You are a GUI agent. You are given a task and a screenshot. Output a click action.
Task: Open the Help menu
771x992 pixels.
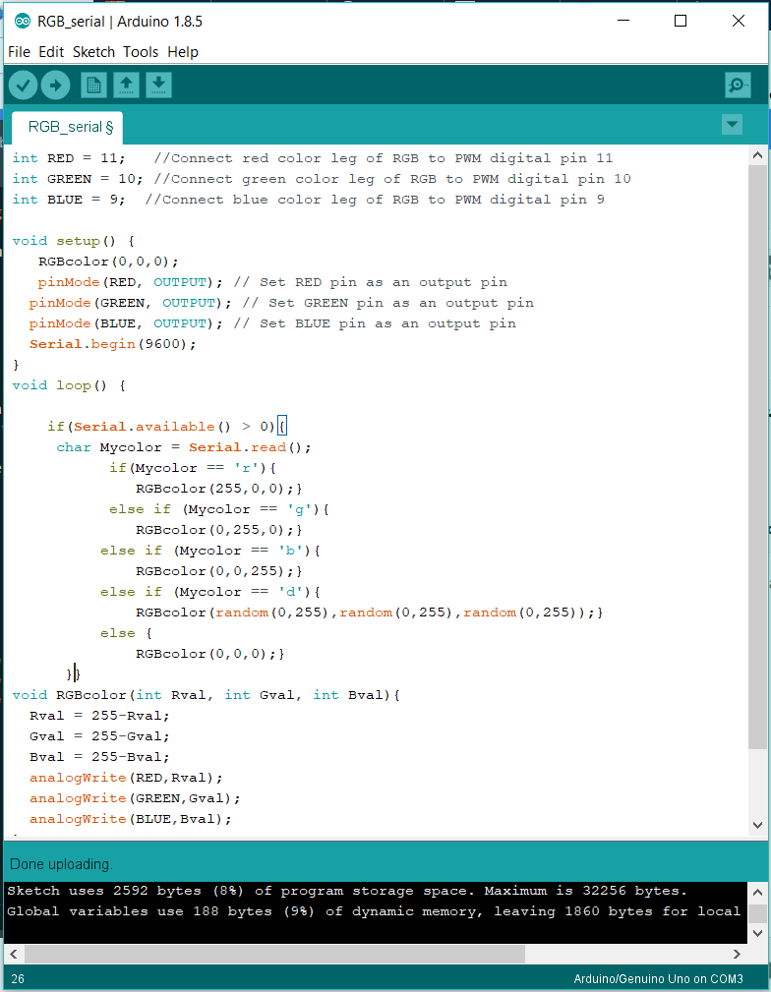point(183,52)
